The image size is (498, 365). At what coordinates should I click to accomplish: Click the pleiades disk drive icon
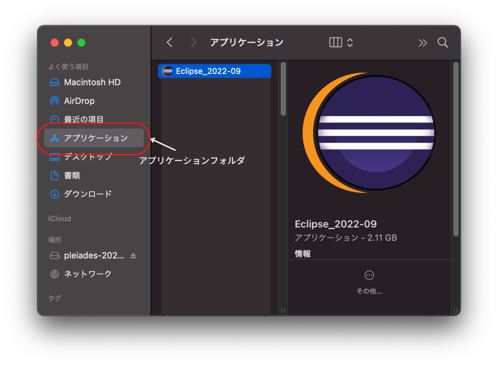(x=54, y=255)
